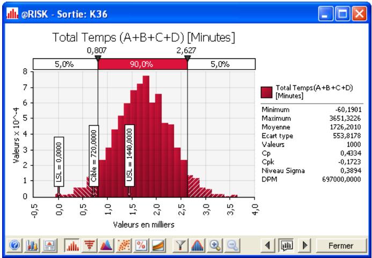Click the graph options bar chart icon

[32, 245]
